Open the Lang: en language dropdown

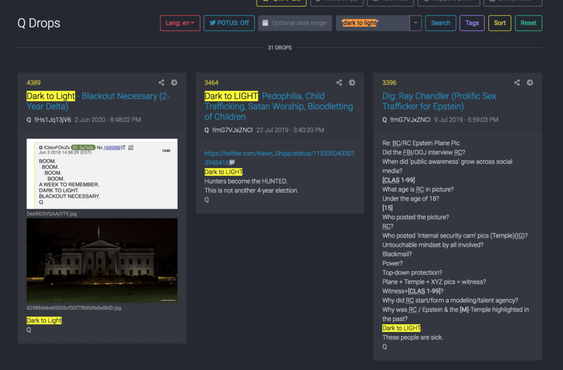coord(180,23)
